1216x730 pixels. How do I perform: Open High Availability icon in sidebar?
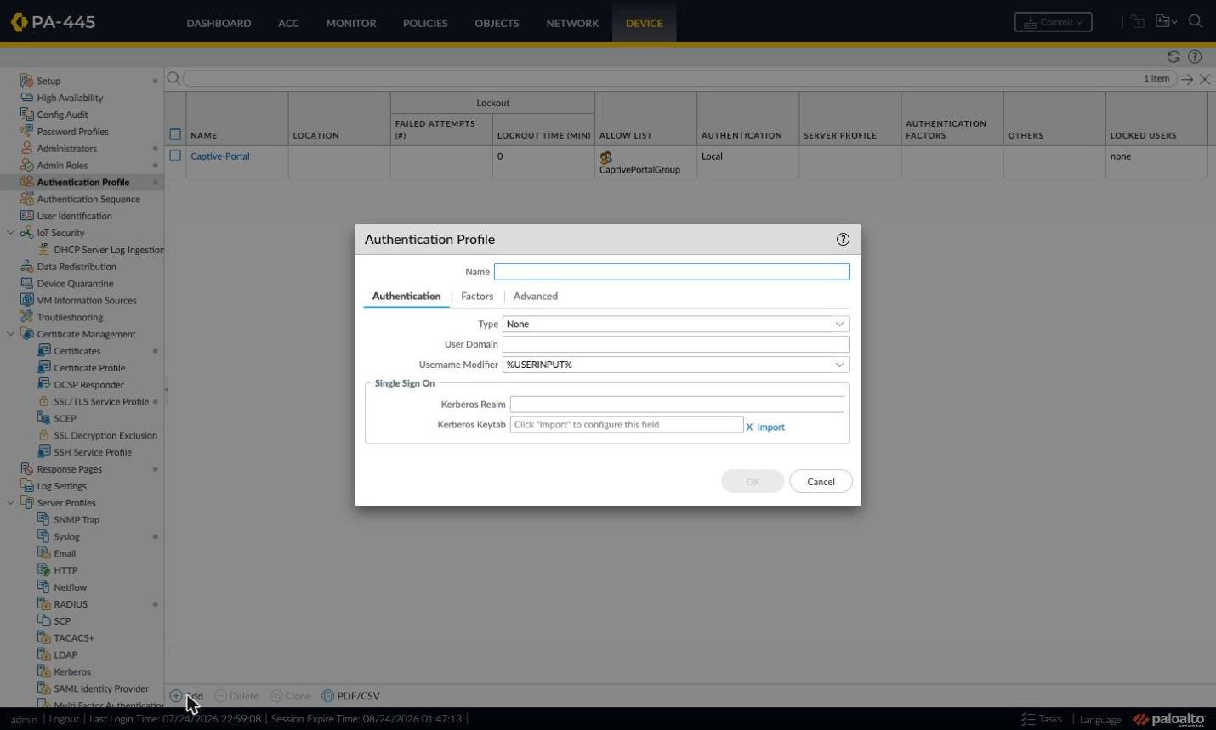[x=26, y=98]
